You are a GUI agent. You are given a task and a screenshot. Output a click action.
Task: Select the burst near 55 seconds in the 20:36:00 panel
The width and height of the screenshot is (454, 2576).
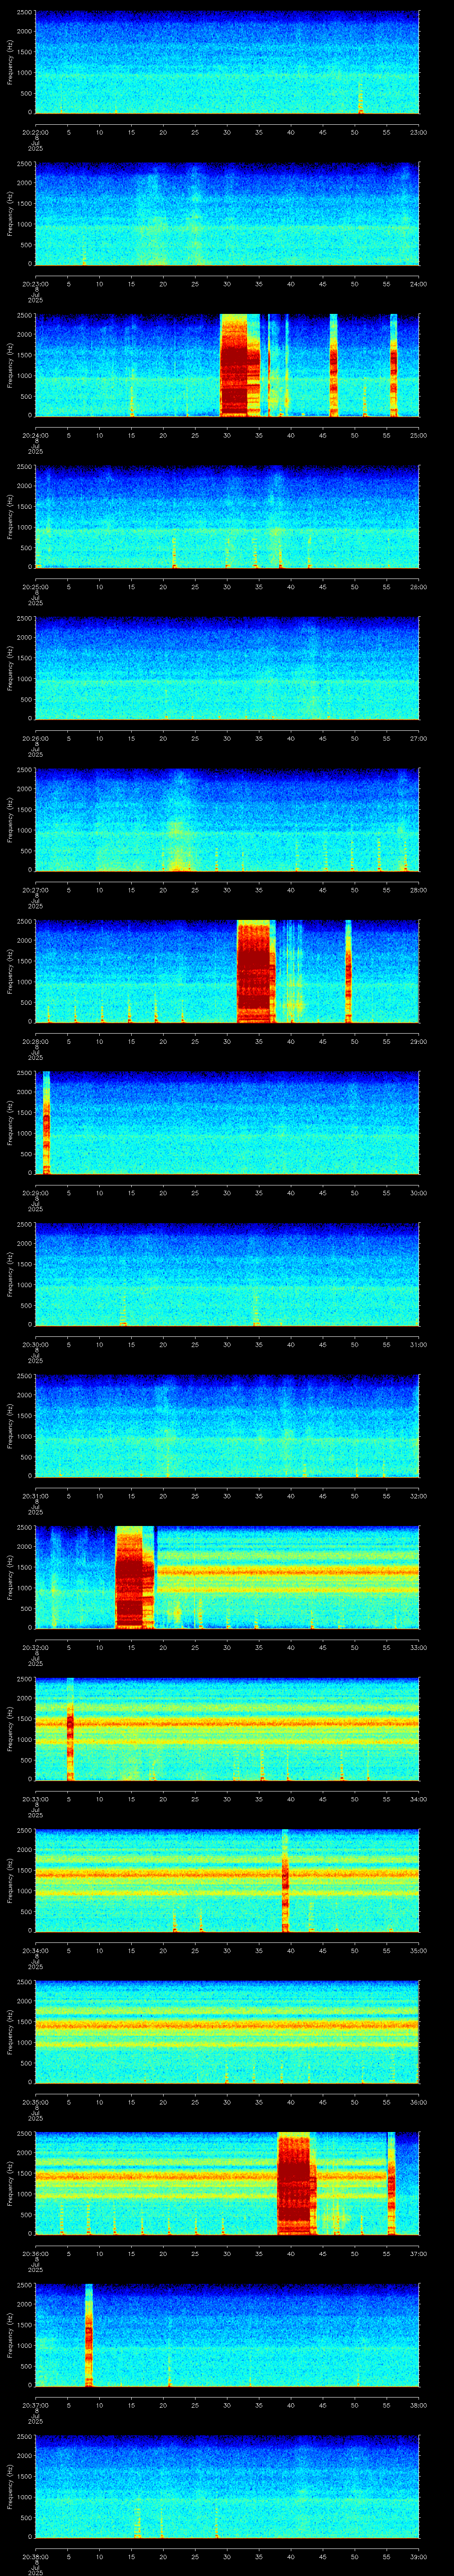(x=391, y=2183)
